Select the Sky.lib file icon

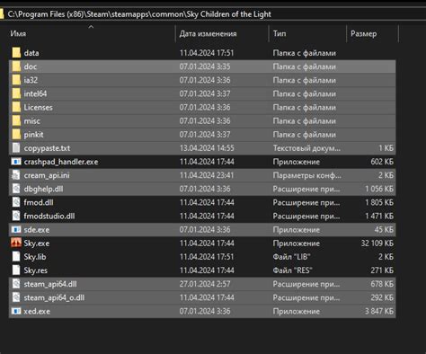[x=16, y=257]
